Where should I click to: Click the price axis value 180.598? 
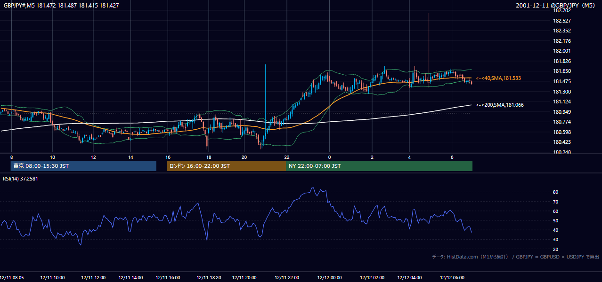pos(562,132)
